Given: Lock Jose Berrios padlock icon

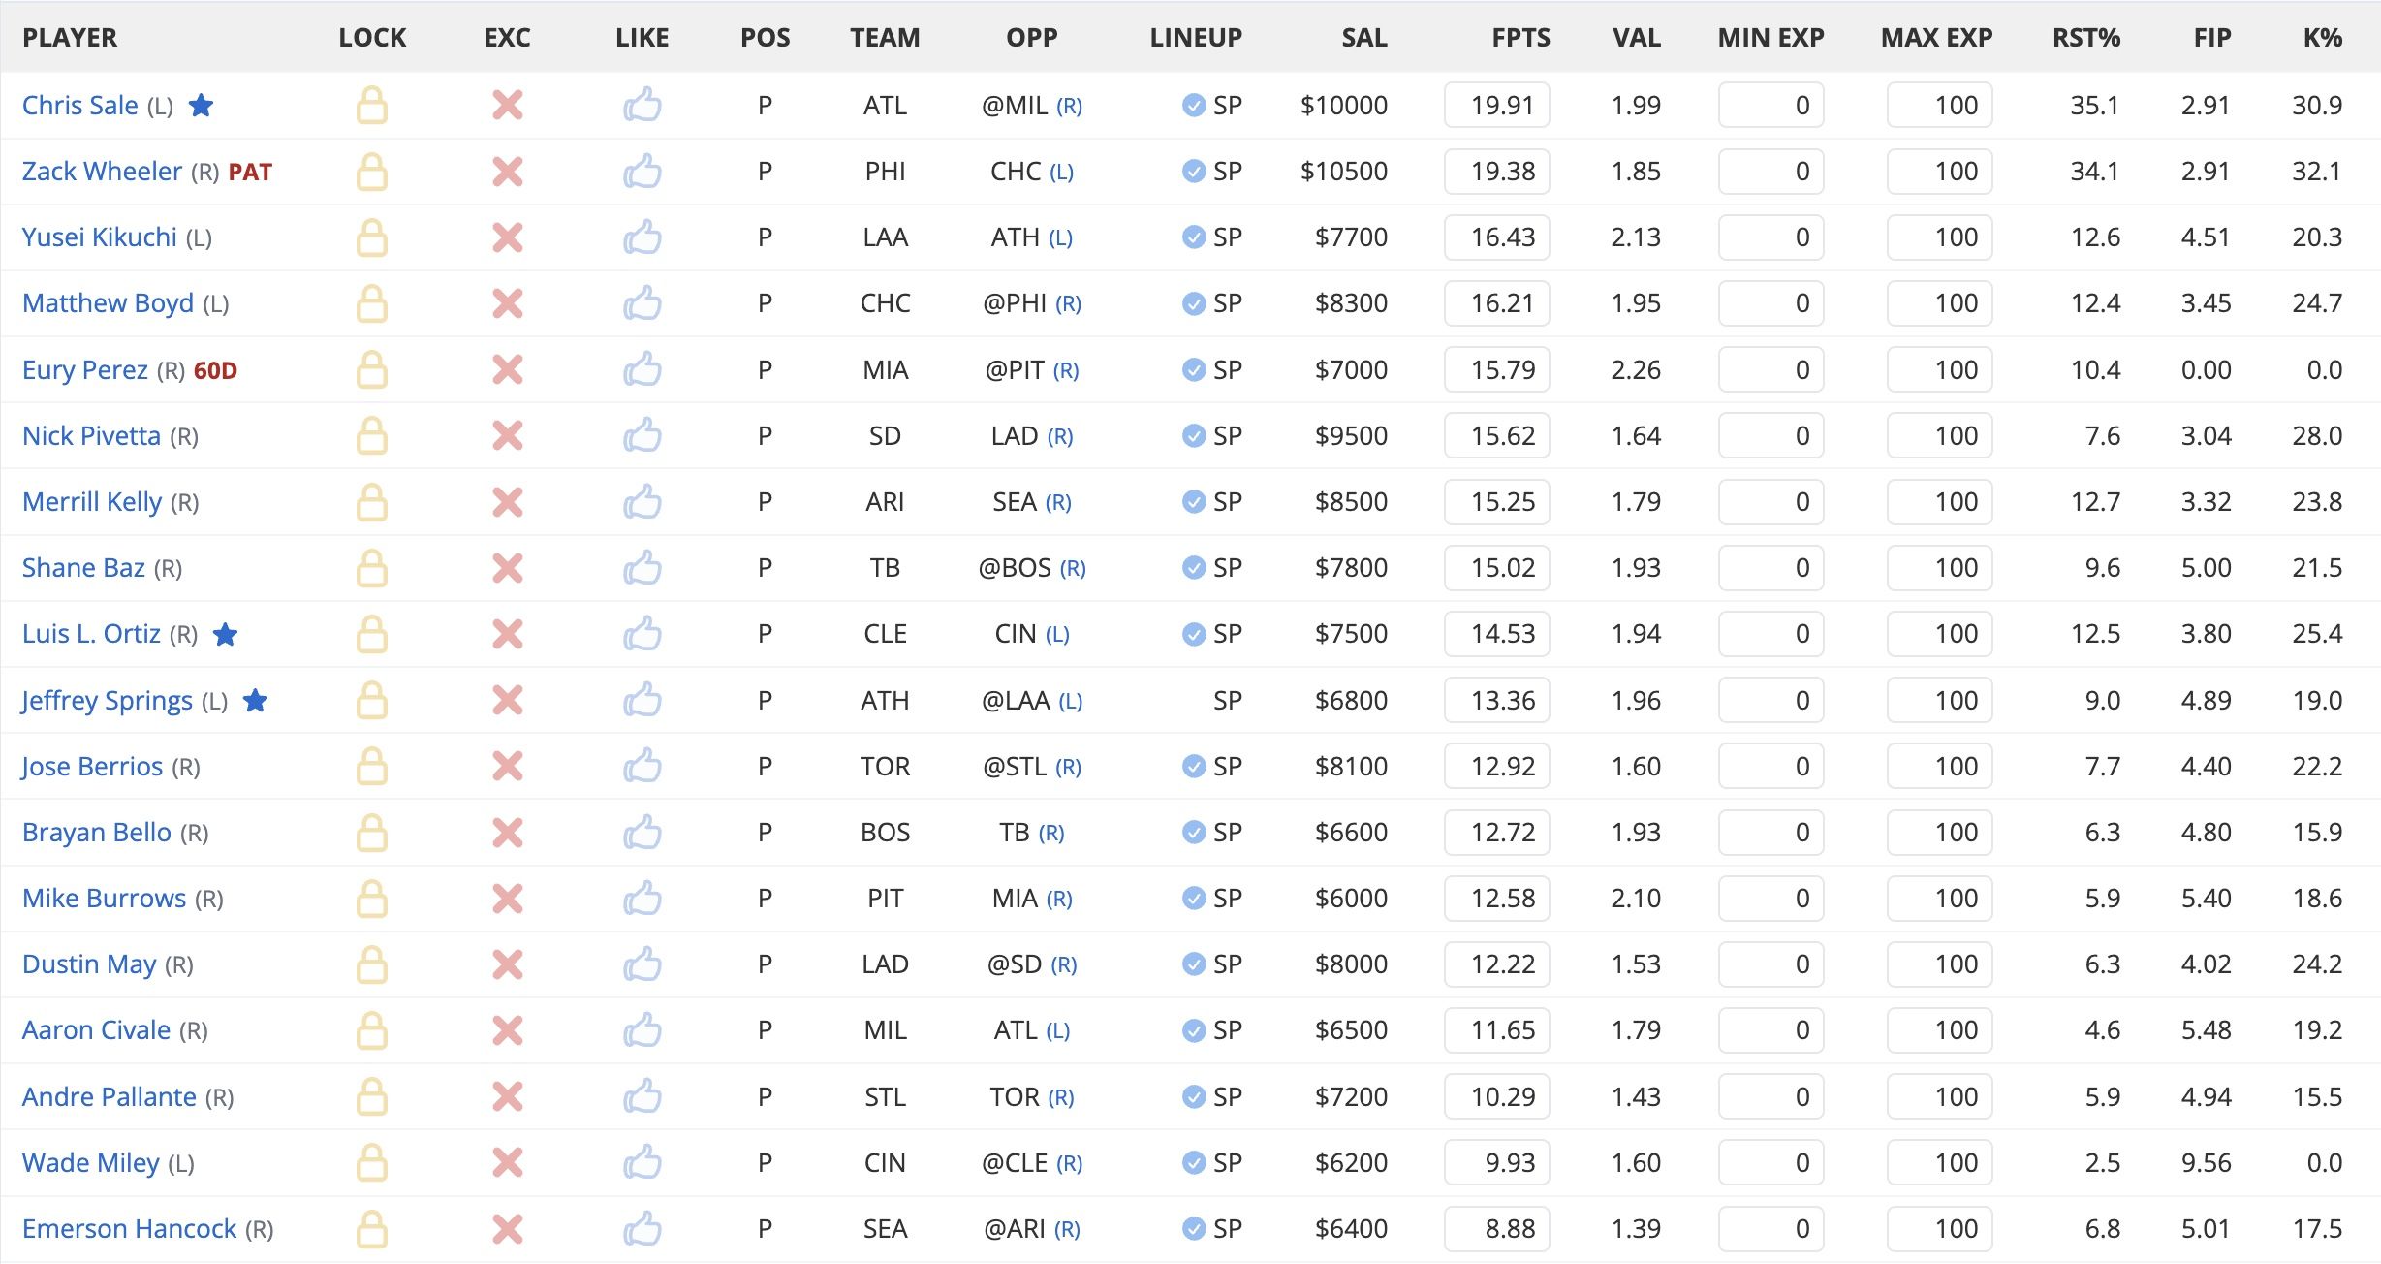Looking at the screenshot, I should click(372, 766).
